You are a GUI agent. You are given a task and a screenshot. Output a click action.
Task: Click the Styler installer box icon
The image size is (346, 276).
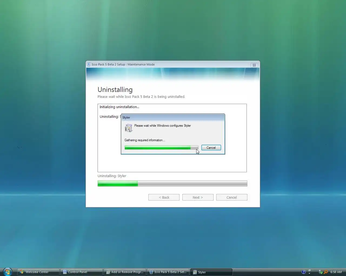(x=129, y=128)
